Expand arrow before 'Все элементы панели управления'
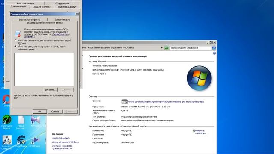 [88, 48]
